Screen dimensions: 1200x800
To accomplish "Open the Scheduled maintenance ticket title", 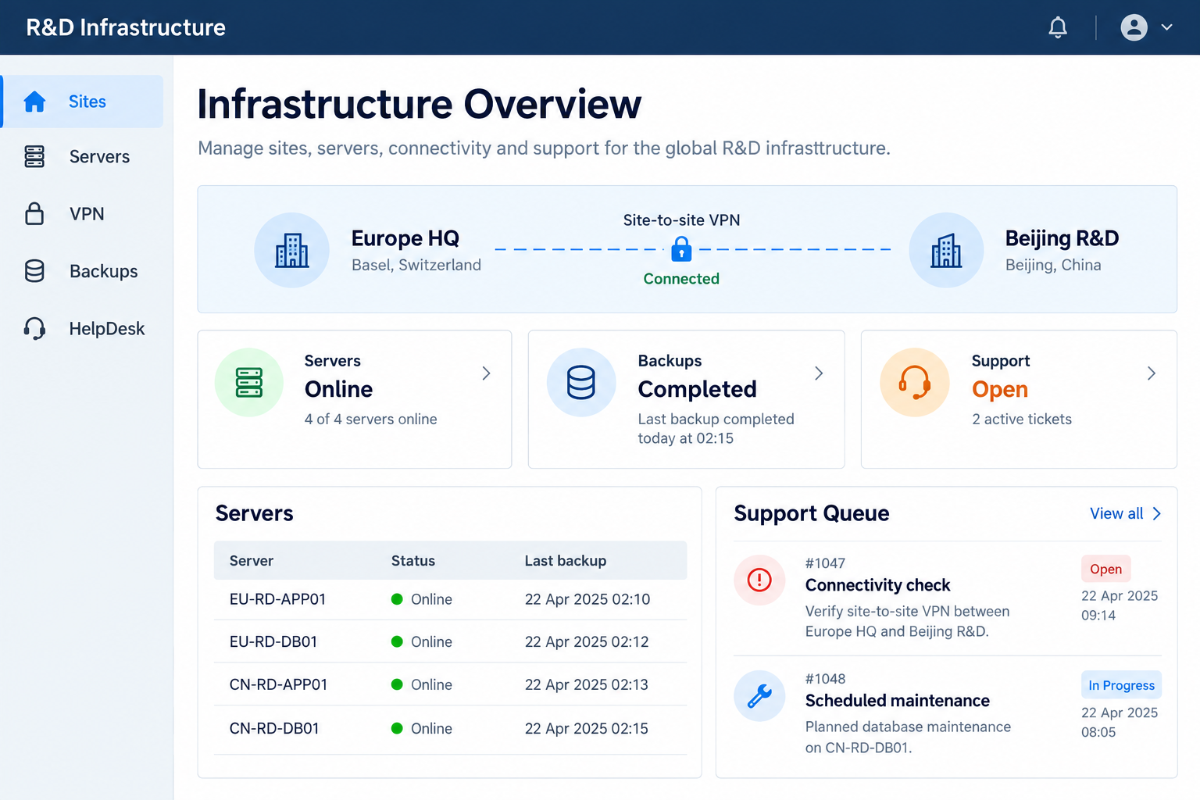I will [897, 701].
